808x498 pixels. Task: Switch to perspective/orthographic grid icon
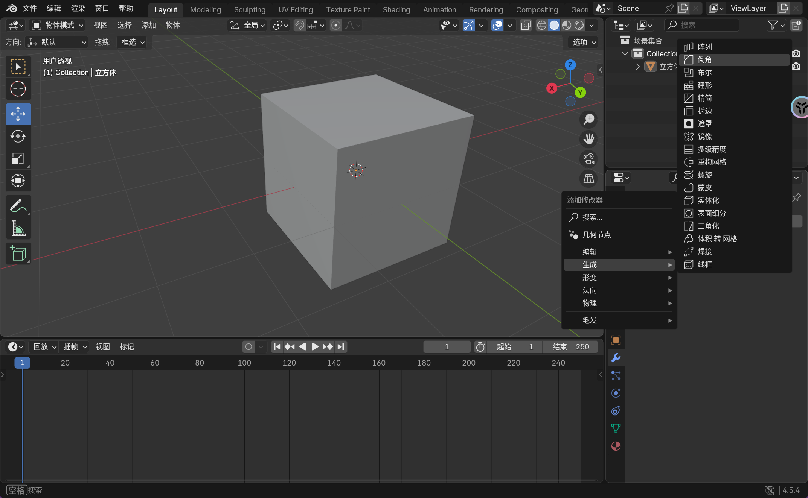[x=589, y=179]
